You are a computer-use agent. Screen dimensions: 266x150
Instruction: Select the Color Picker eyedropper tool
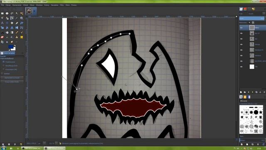(x=17, y=18)
